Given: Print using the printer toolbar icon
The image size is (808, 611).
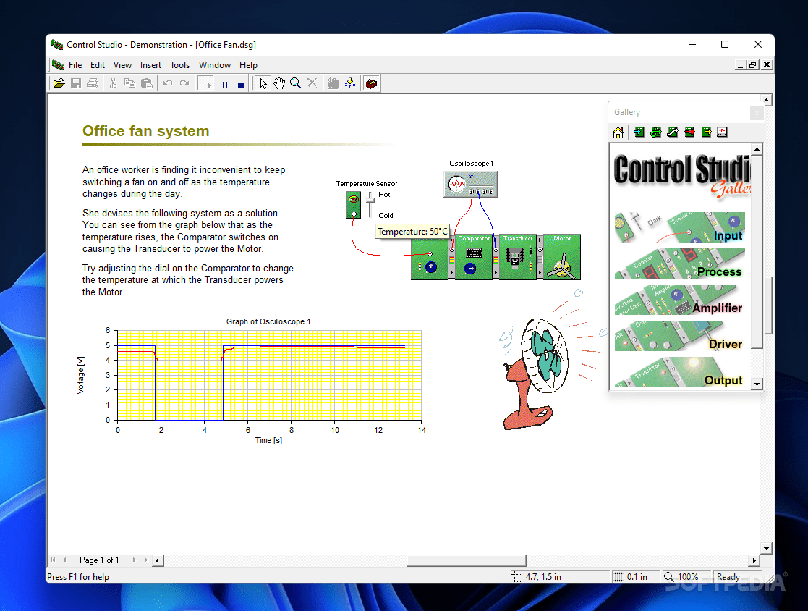Looking at the screenshot, I should (x=93, y=83).
